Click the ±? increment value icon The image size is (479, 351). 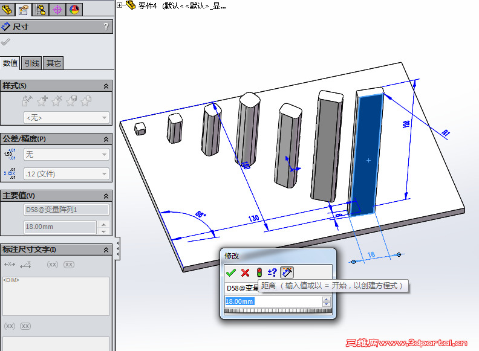click(272, 272)
